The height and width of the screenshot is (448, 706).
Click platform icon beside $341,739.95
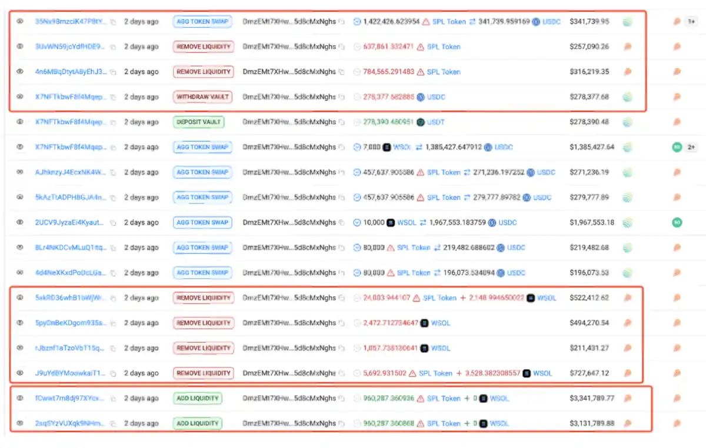(628, 22)
